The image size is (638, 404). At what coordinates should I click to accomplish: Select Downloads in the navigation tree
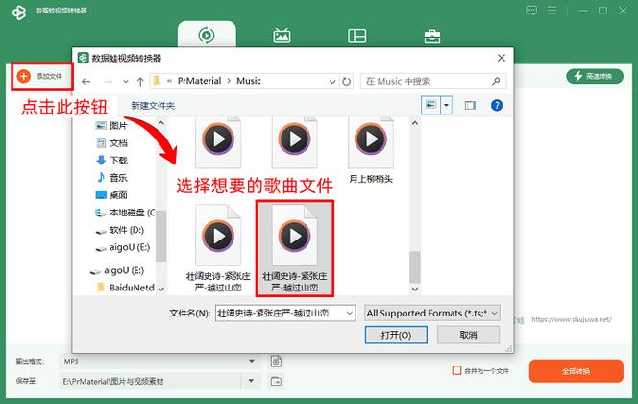coord(111,160)
